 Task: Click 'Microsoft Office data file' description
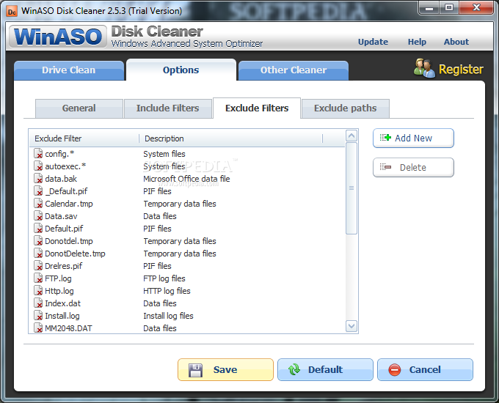pyautogui.click(x=186, y=179)
